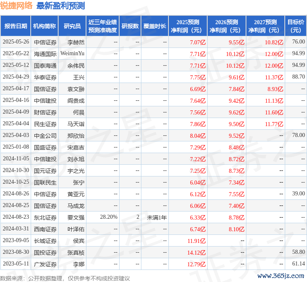Select researcher 刘永旭
The image size is (307, 282).
pyautogui.click(x=76, y=159)
